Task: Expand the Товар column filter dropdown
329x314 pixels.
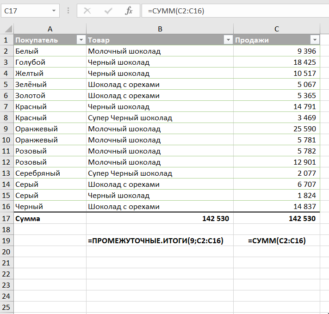Action: coord(228,40)
